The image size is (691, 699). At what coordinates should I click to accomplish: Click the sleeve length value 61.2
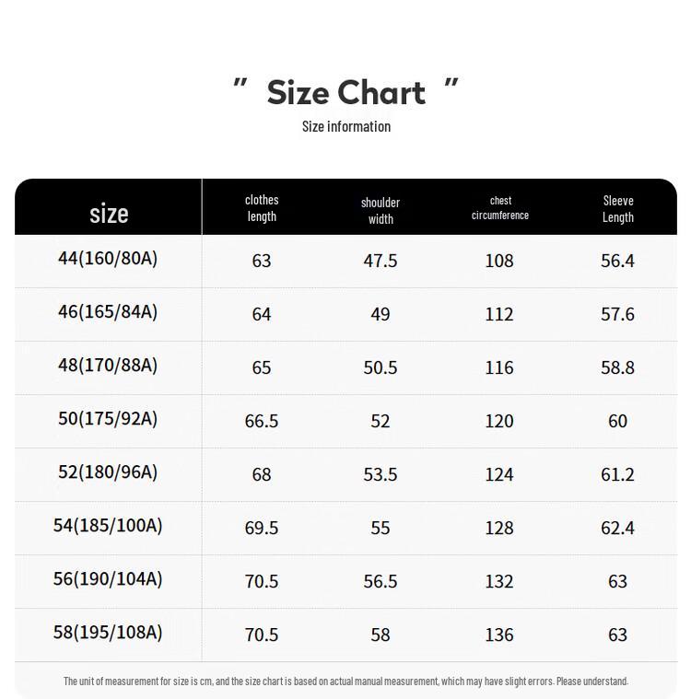coord(617,474)
